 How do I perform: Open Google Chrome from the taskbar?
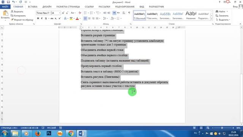71,134
